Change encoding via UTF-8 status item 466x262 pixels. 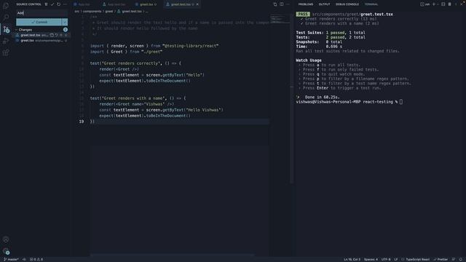[386, 259]
